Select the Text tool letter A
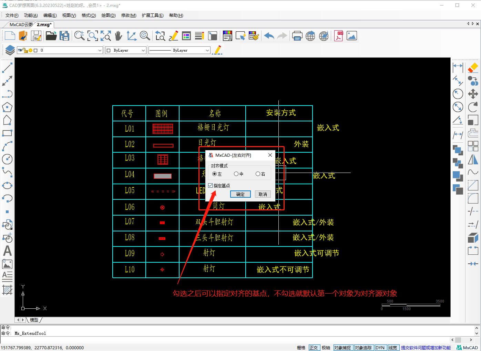This screenshot has width=481, height=351. point(7,251)
